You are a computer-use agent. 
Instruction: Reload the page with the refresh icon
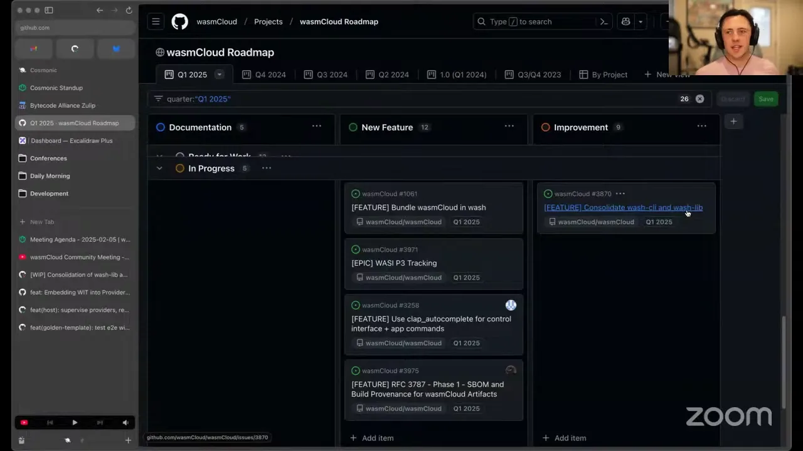[x=129, y=10]
